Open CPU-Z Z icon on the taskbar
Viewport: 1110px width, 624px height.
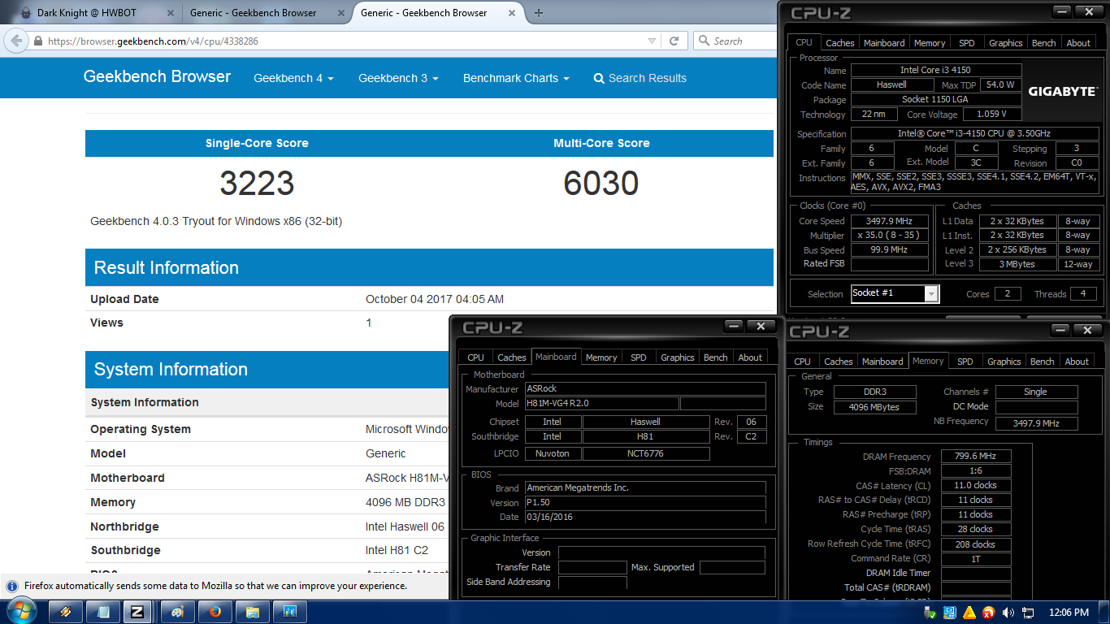pos(138,612)
